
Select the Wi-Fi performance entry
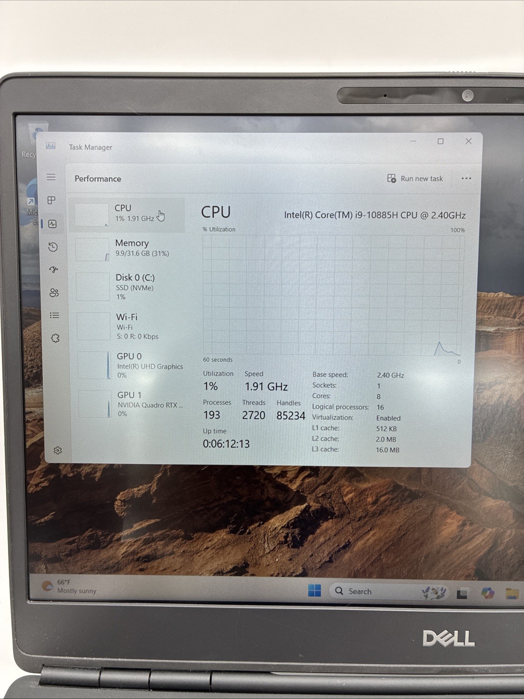coord(129,326)
